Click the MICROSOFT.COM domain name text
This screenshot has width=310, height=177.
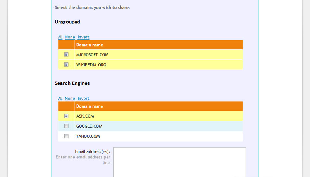[92, 55]
